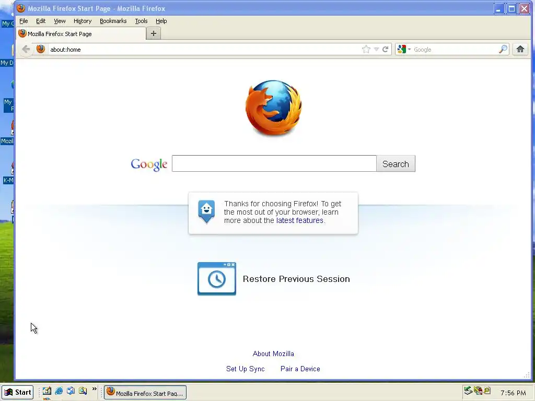
Task: Click the Back navigation arrow
Action: point(26,50)
